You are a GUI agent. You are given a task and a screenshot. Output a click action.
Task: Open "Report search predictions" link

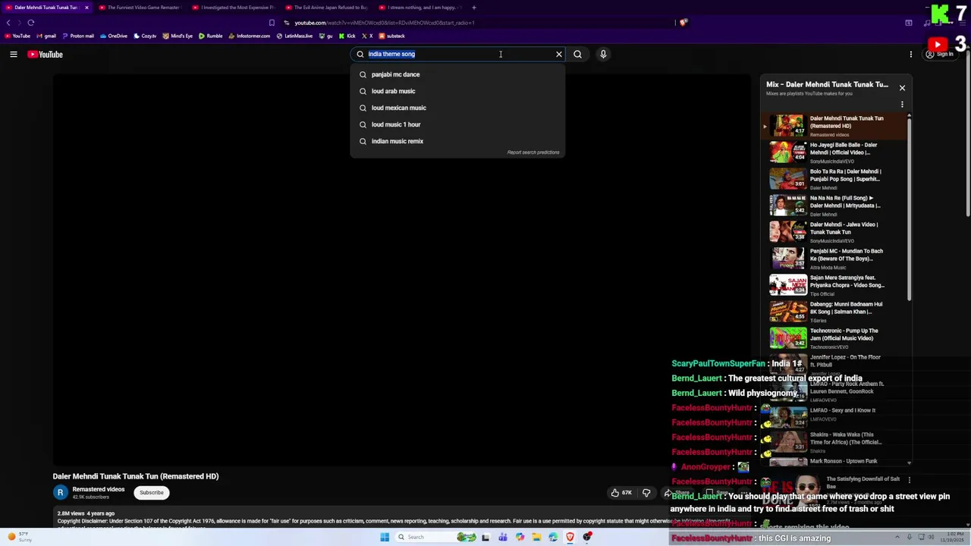tap(533, 152)
